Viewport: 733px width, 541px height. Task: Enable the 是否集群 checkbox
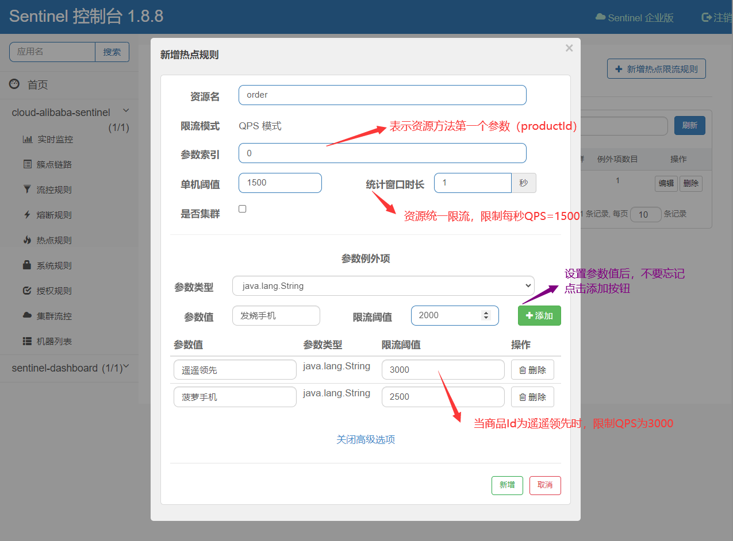(243, 209)
